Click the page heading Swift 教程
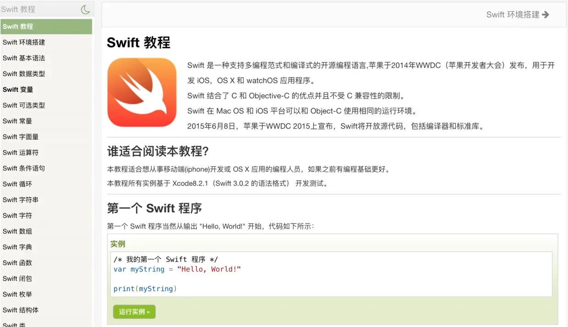The image size is (568, 327). [x=138, y=43]
